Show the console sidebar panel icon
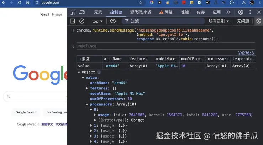 click(x=73, y=21)
